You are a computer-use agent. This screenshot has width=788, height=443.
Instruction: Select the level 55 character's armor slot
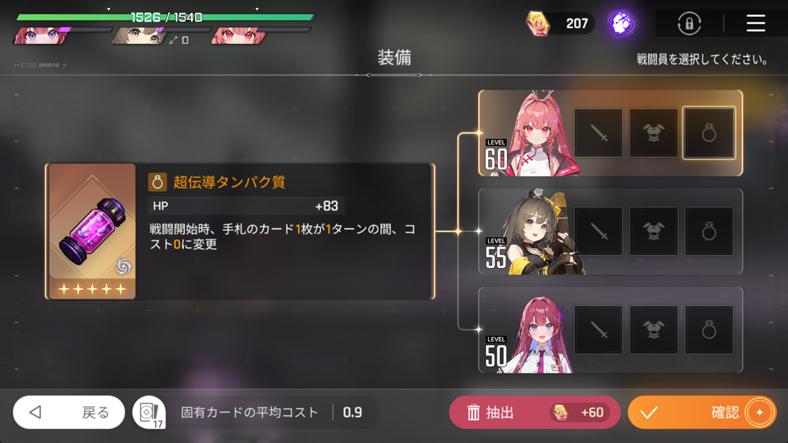pyautogui.click(x=653, y=232)
